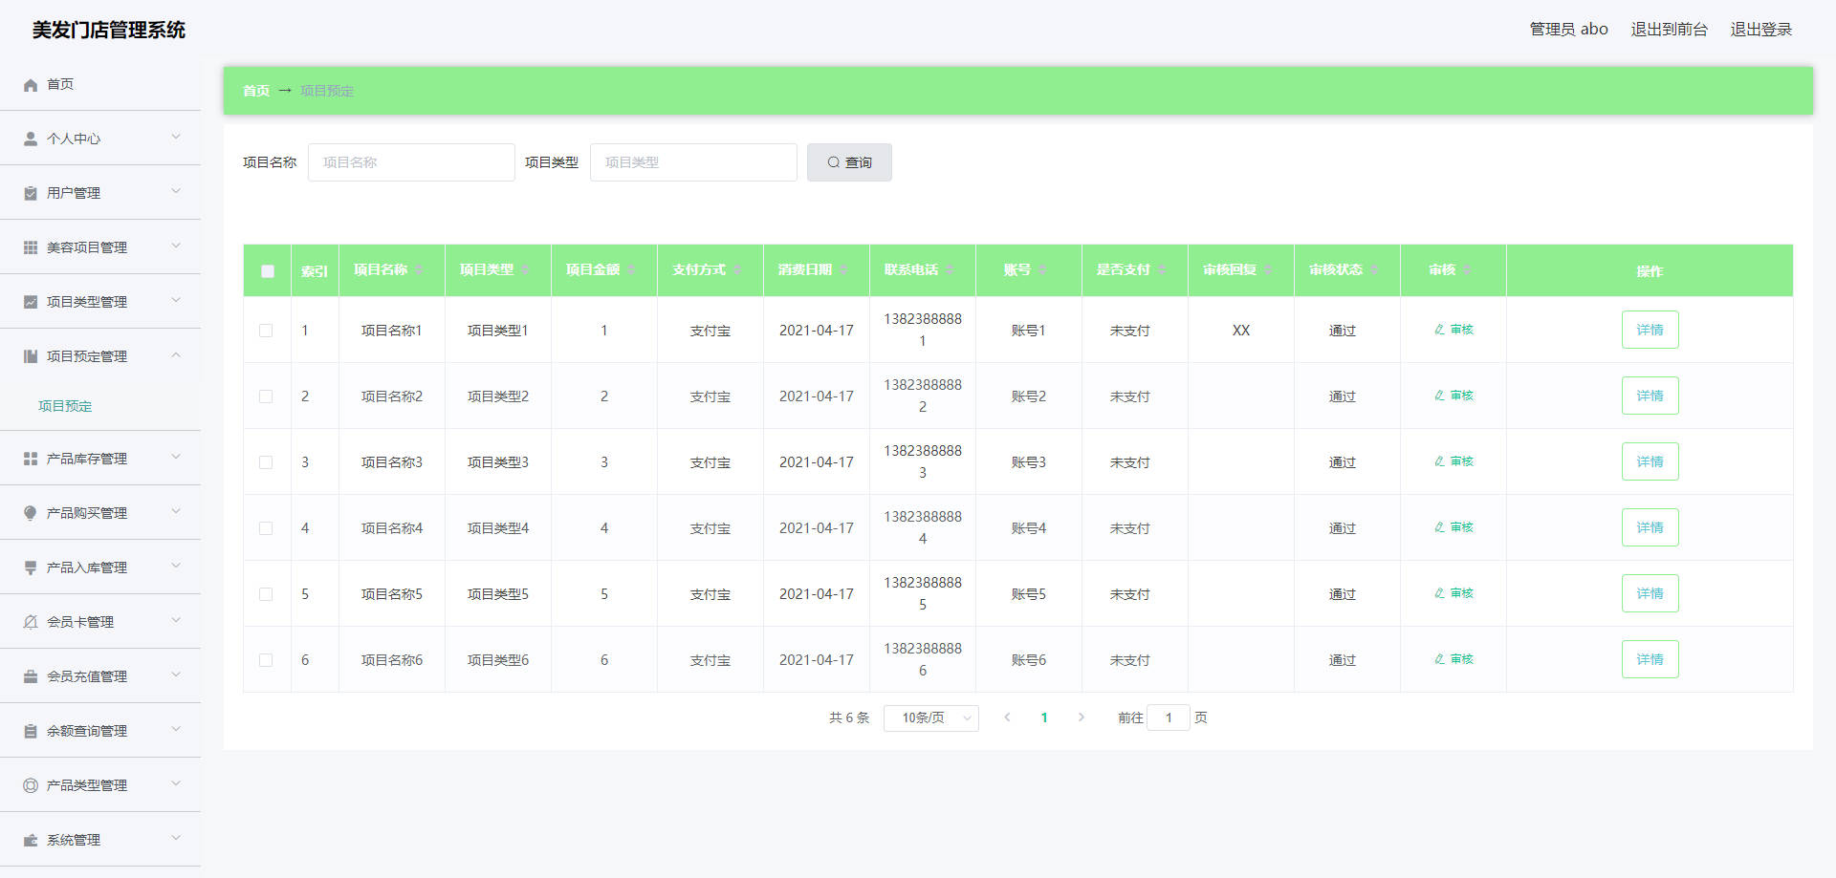Click the home icon beside 首页
Screen dimensions: 1836x878
(31, 85)
